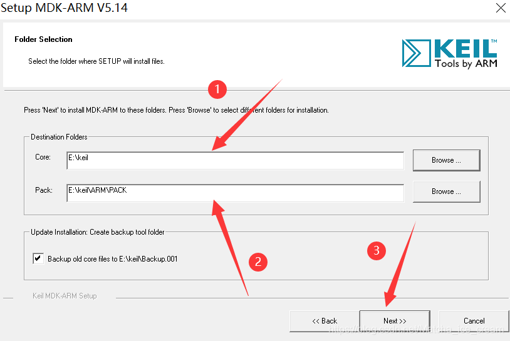Click the 'Update Installation: Create backup tool folder' label
The width and height of the screenshot is (510, 341).
point(98,232)
